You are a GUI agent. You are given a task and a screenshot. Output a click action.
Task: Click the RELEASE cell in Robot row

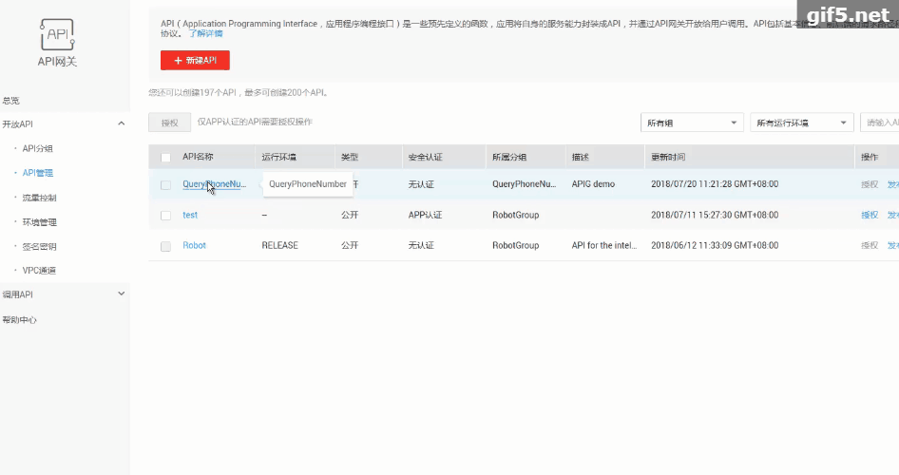pos(279,245)
